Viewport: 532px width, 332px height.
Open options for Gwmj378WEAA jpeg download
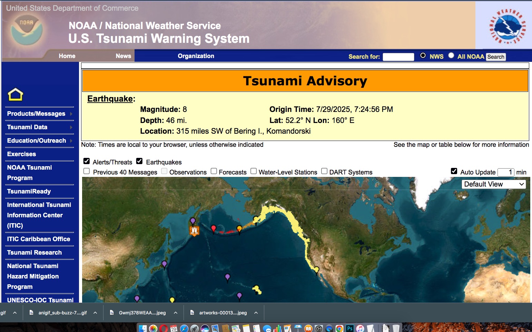click(176, 313)
